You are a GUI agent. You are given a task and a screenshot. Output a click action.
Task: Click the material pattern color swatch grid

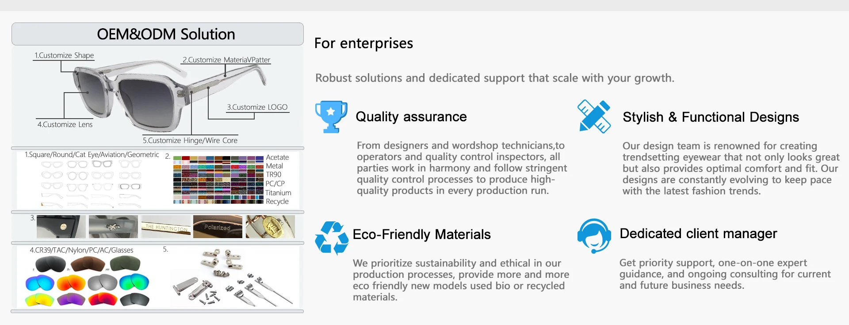218,179
